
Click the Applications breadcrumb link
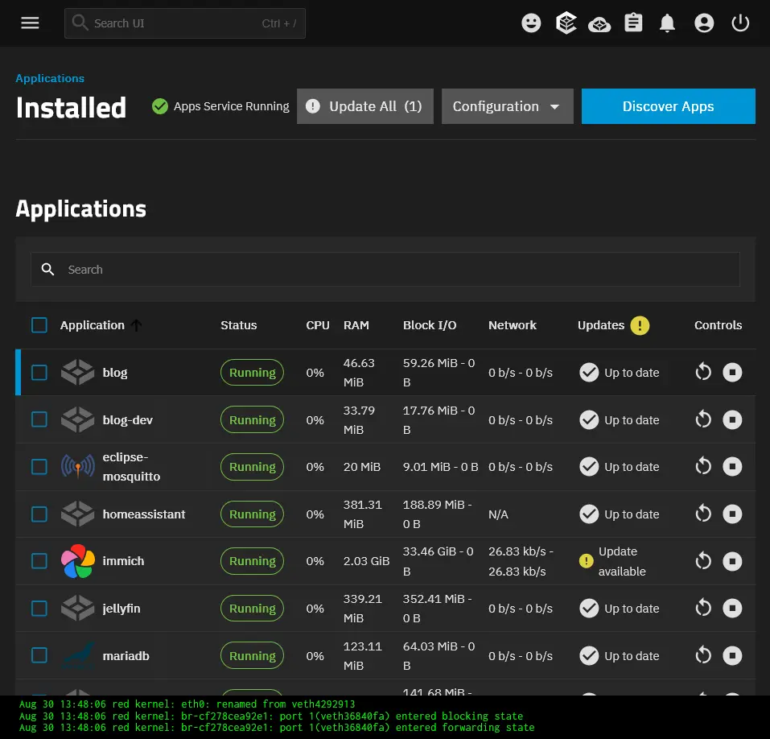[50, 78]
